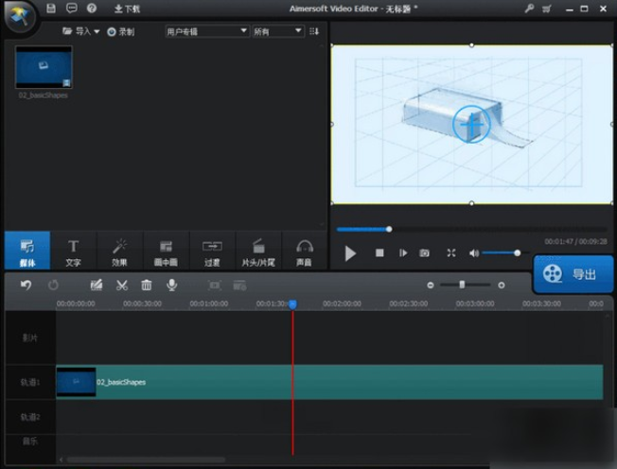Select the 02_basicShapes media thumbnail

(44, 67)
